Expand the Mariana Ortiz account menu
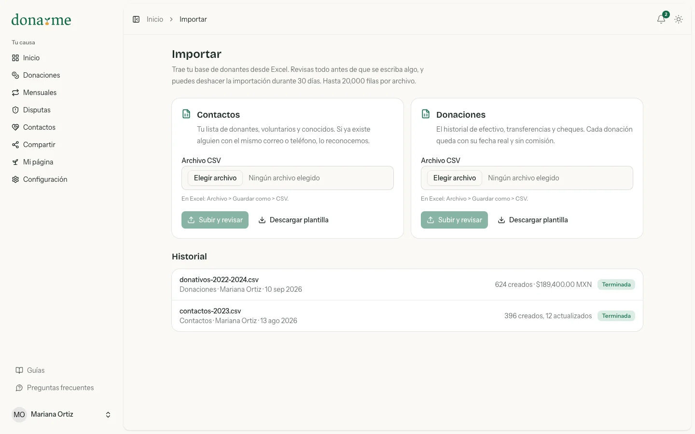 (x=61, y=415)
